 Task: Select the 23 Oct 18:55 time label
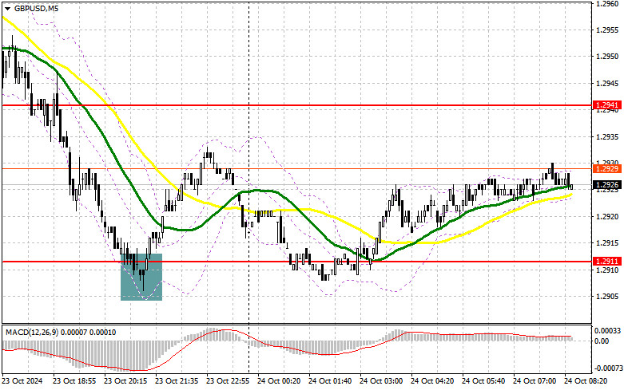pos(74,381)
